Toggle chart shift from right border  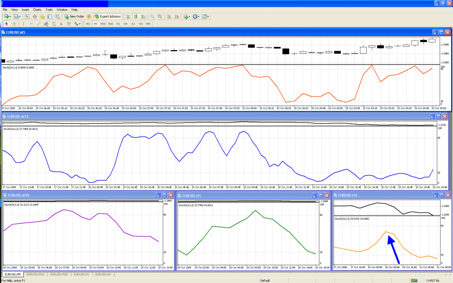pyautogui.click(x=177, y=17)
